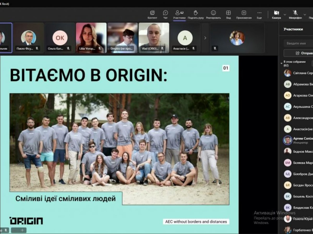Select Анастасія tile with A avatar

tap(185, 38)
